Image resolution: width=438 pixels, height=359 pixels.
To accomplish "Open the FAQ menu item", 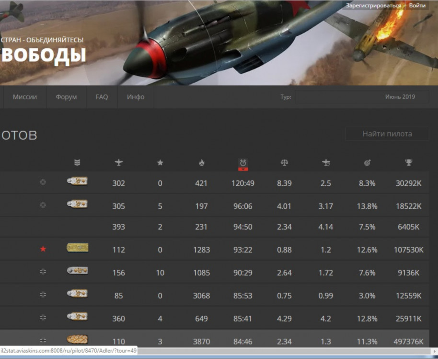I will coord(102,97).
